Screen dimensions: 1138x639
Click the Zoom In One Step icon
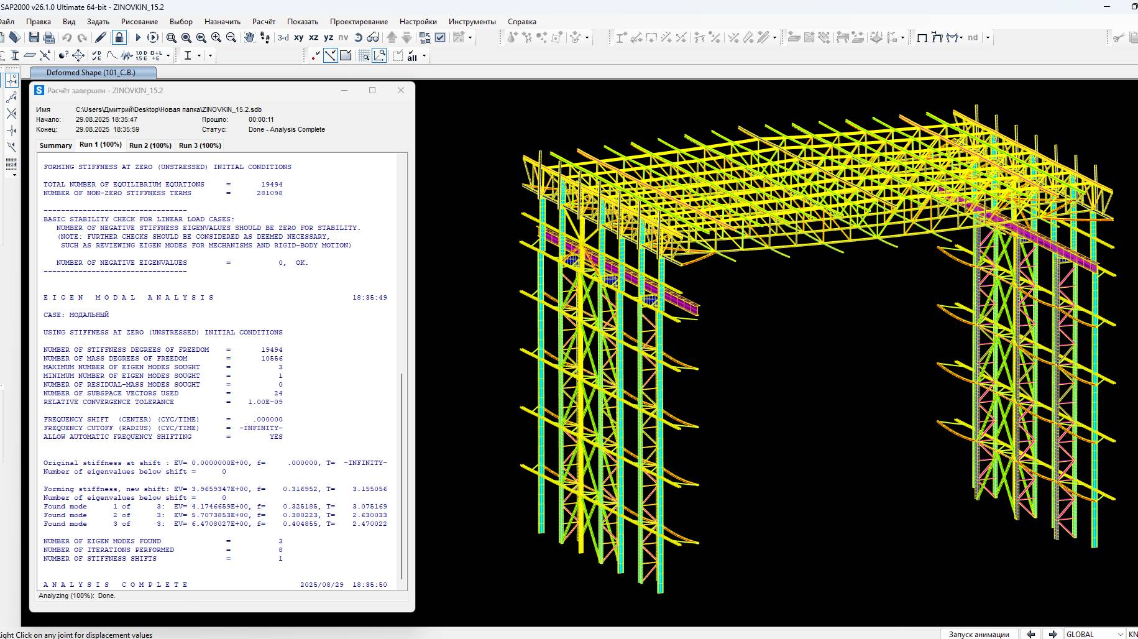click(216, 38)
